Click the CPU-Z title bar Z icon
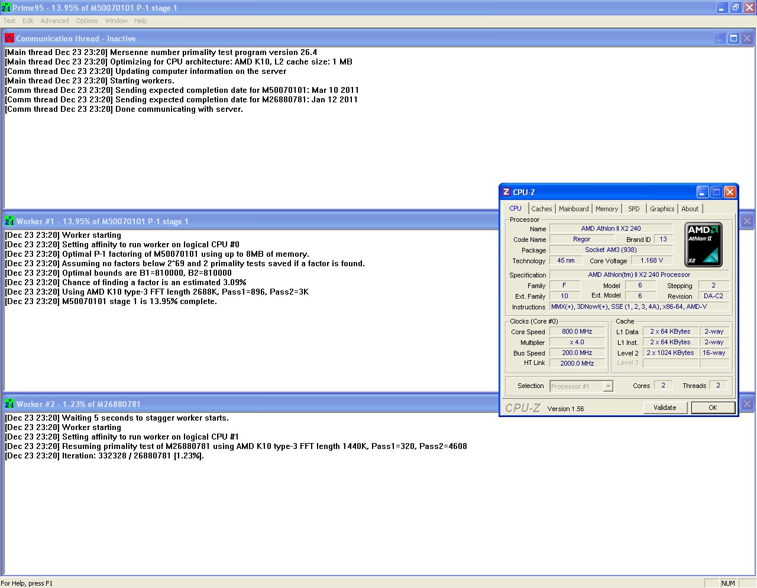757x588 pixels. (x=506, y=192)
